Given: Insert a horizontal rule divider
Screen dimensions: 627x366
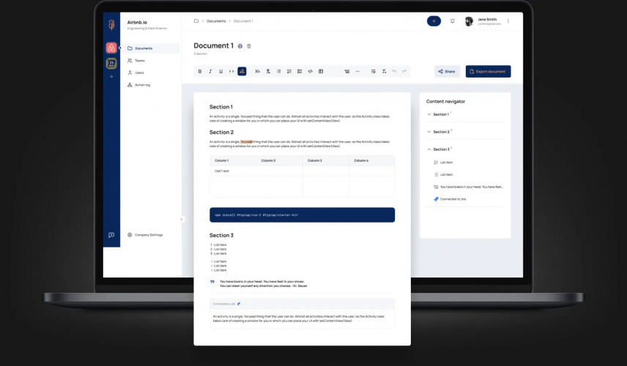Looking at the screenshot, I should 357,72.
